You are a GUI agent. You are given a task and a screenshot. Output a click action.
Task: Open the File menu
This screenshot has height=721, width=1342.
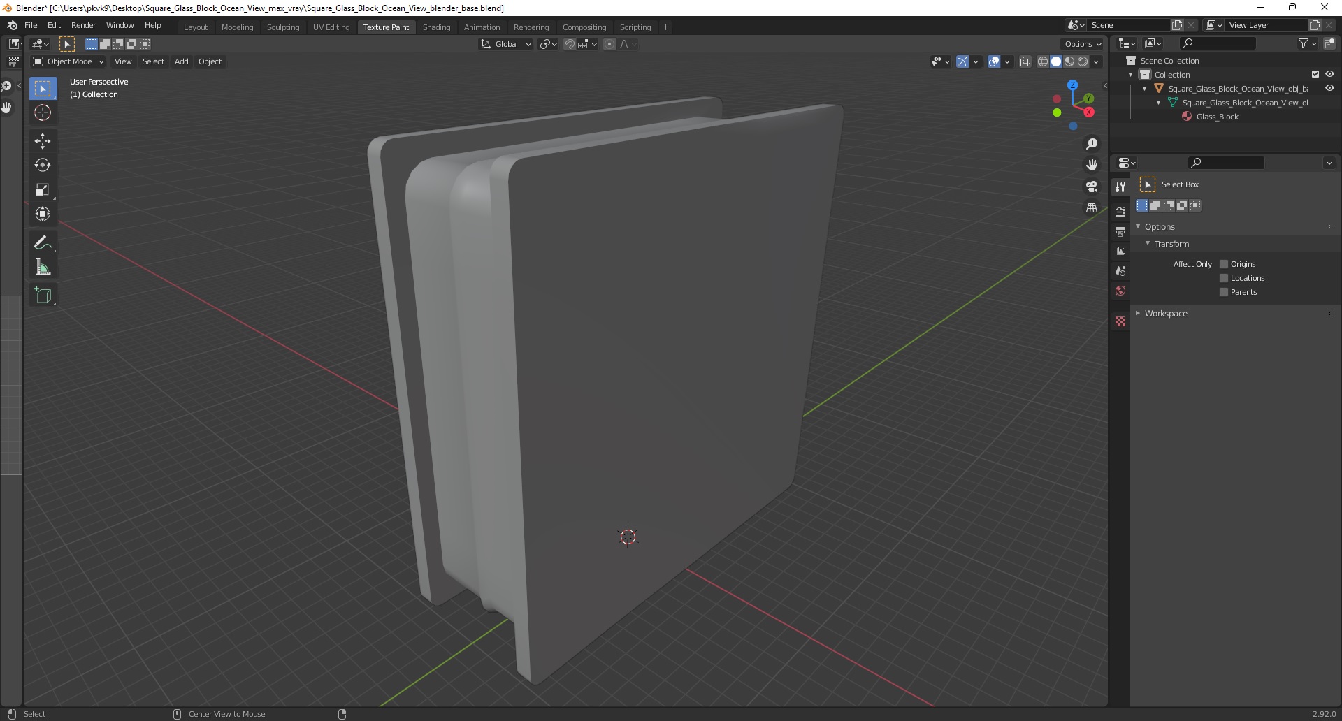[x=31, y=25]
